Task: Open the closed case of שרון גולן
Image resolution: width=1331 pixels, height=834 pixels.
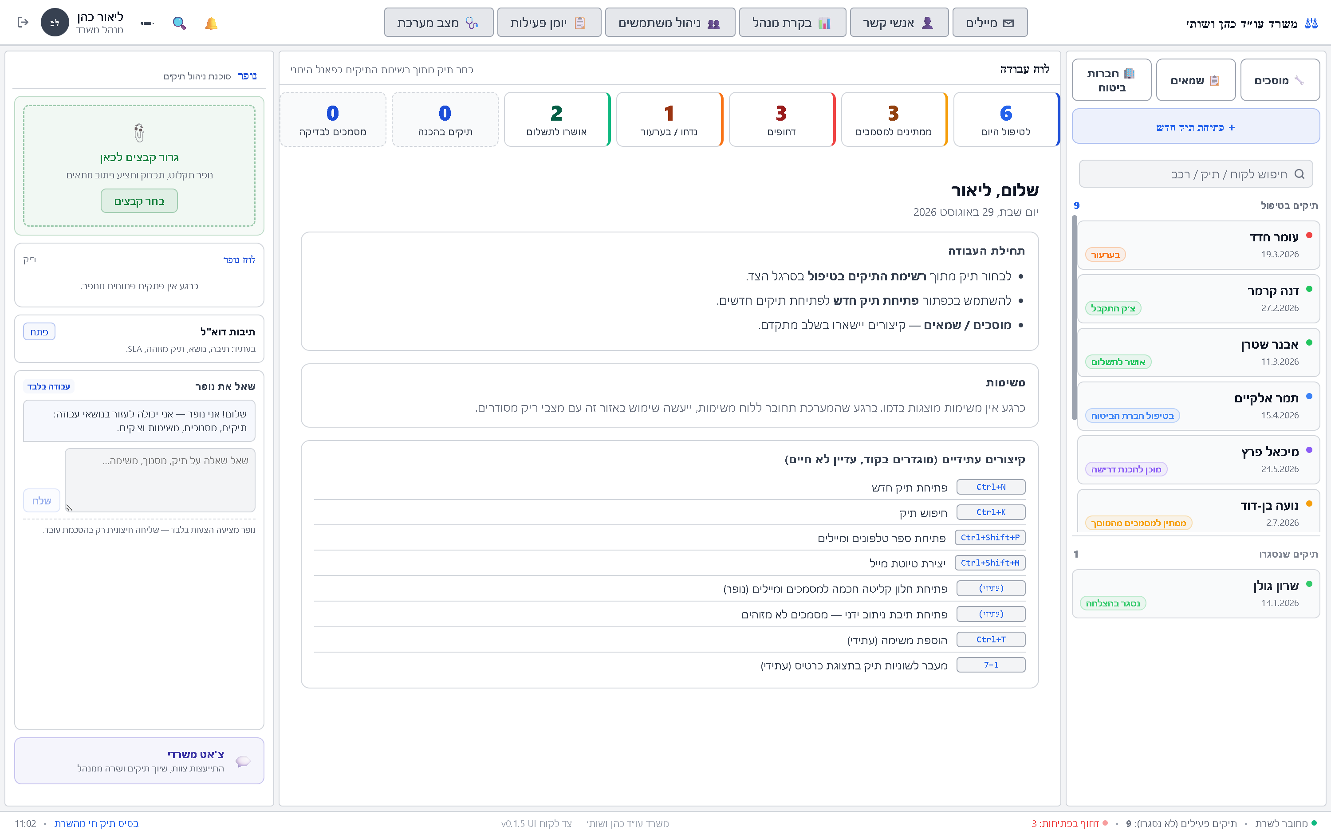Action: point(1195,594)
